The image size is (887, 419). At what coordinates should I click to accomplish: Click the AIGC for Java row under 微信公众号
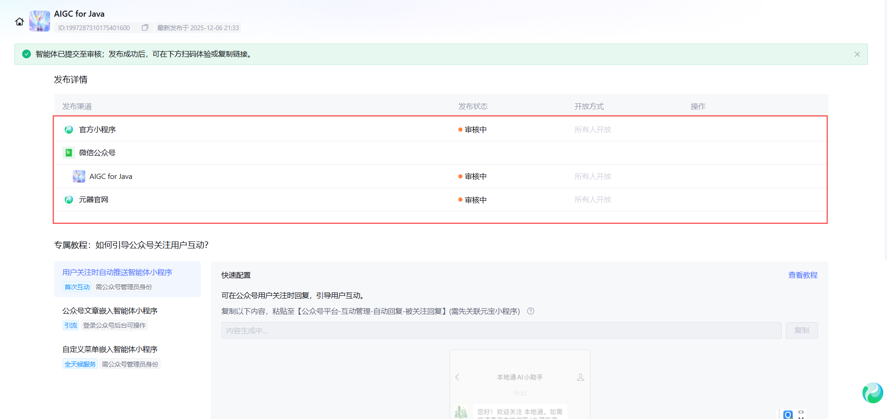coord(111,177)
